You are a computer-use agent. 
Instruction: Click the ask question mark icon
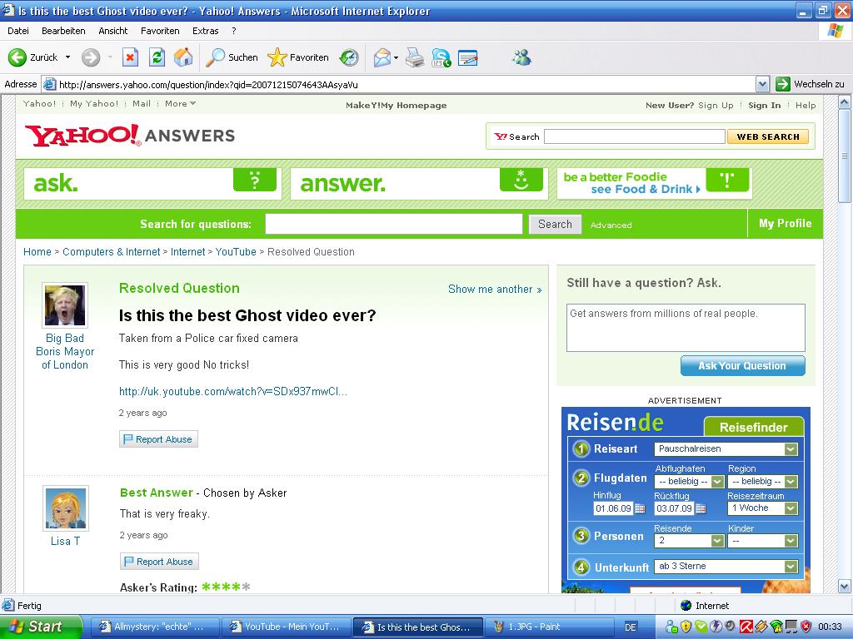tap(255, 180)
